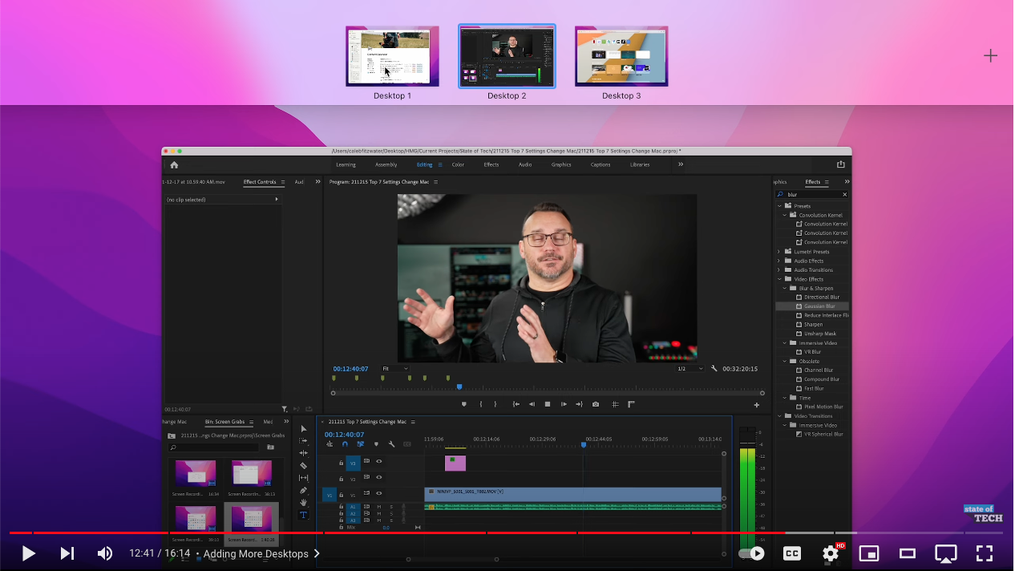Screen dimensions: 1015x571
Task: Select the Gaussian Blur effect
Action: coord(819,306)
